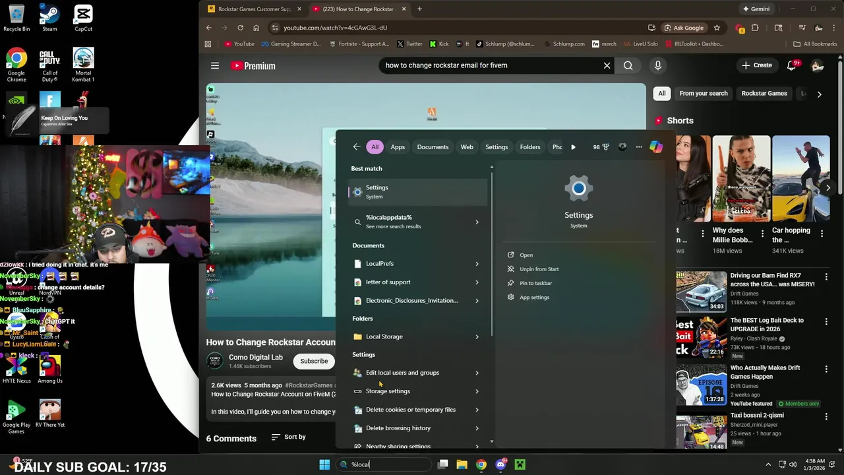Open CapCut desktop shortcut
Screen dimensions: 844x475
coord(83,18)
